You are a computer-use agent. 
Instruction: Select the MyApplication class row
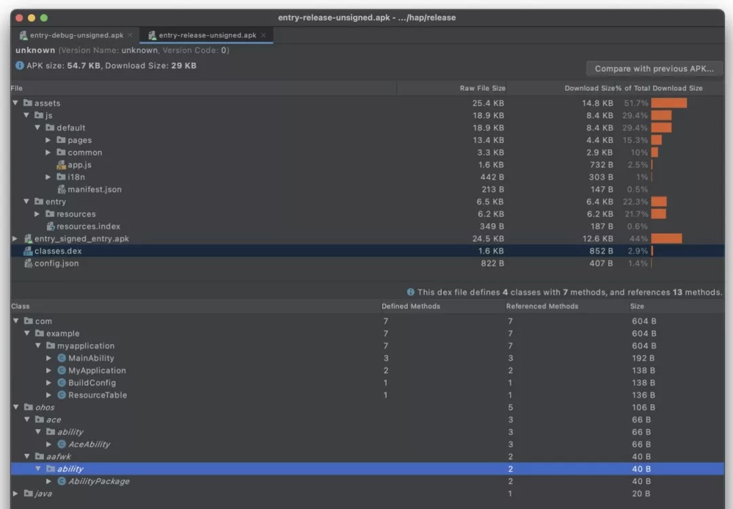97,371
